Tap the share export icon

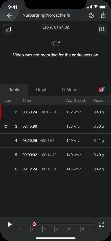click(x=103, y=15)
